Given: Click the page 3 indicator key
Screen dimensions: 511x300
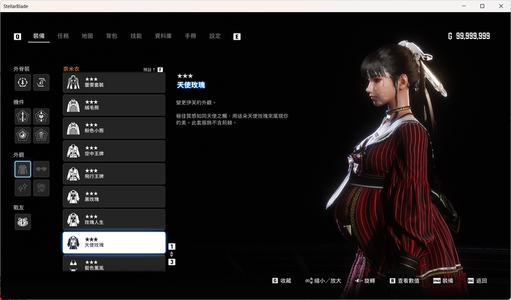Looking at the screenshot, I should [x=172, y=262].
